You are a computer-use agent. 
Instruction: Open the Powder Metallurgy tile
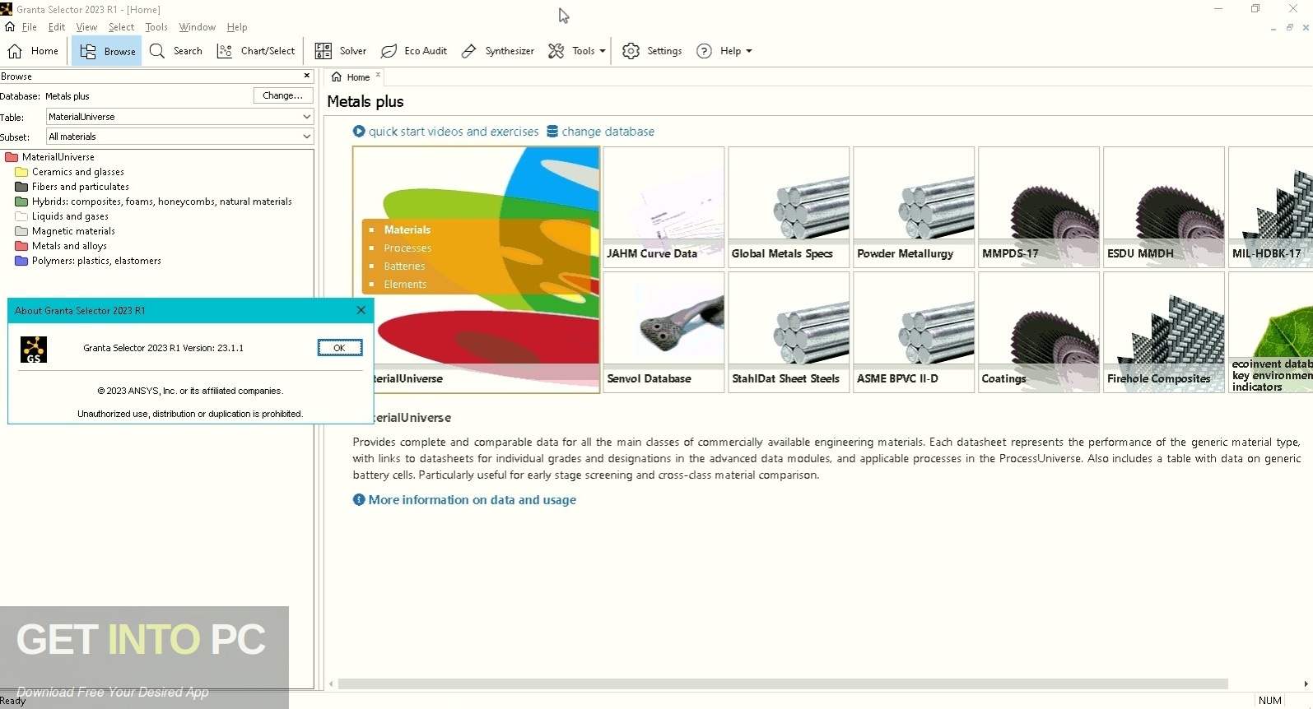[914, 206]
